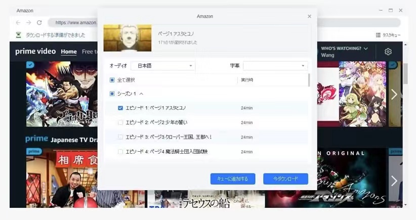
Task: Click 今ダウンロード button
Action: [286, 179]
